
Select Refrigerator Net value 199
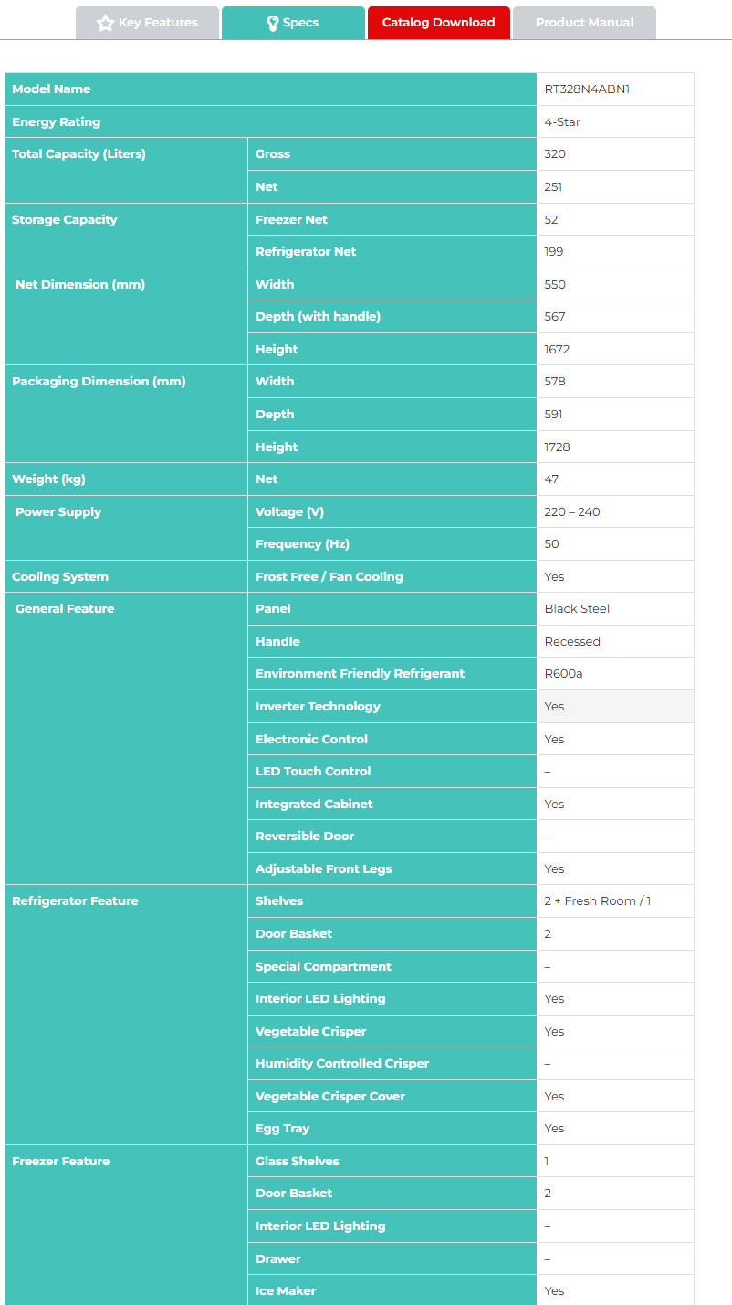554,252
